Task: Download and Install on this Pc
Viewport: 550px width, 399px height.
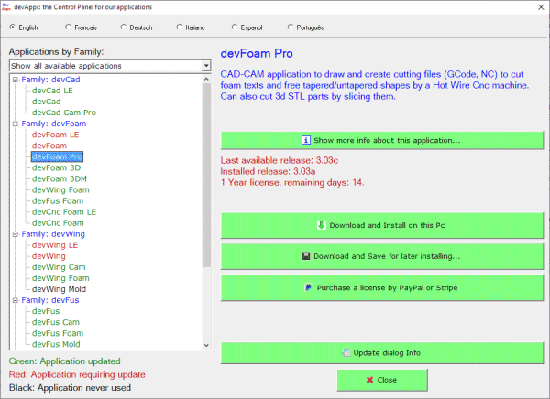Action: click(x=382, y=225)
